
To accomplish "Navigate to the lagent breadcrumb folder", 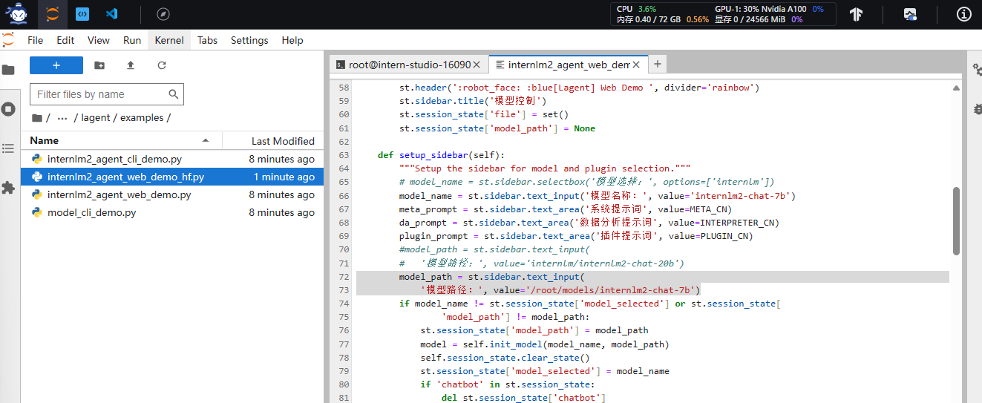I will coord(95,118).
